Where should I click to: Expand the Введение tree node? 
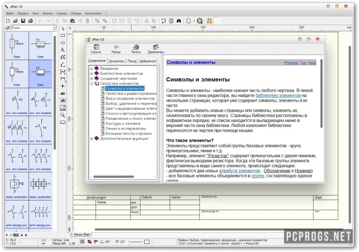[92, 69]
